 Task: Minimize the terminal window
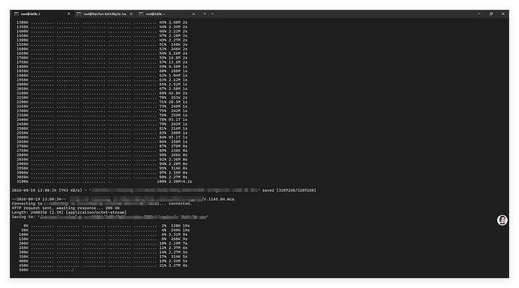click(x=479, y=14)
